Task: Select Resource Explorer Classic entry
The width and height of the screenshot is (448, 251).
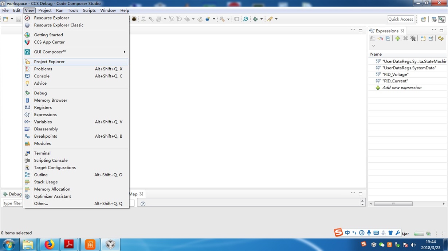Action: click(x=76, y=25)
